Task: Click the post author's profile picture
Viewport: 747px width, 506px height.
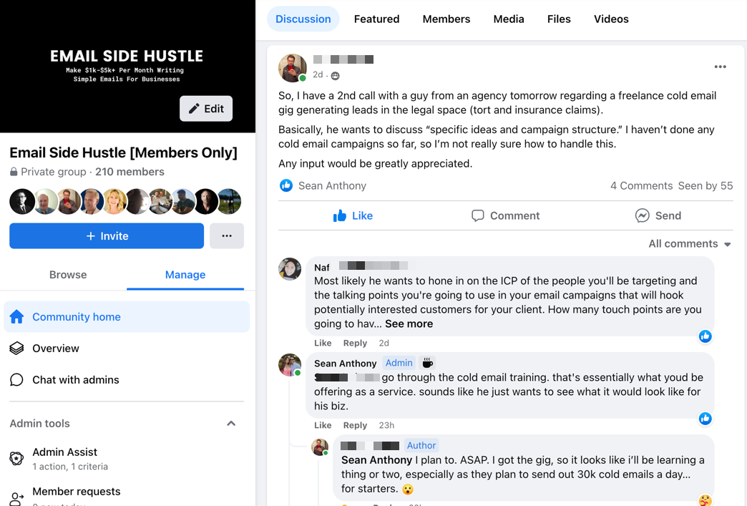Action: [292, 68]
